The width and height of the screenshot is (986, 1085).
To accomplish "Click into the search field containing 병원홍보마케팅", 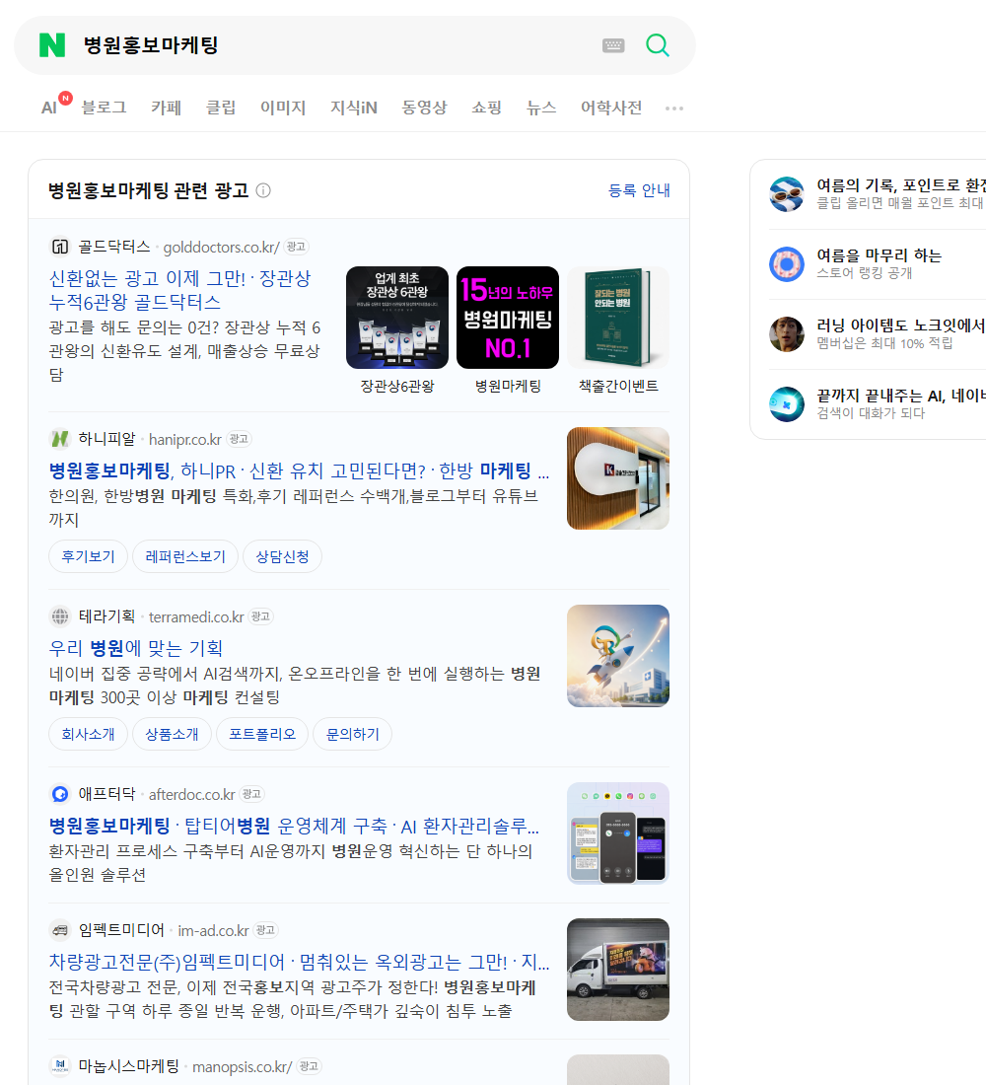I will tap(332, 45).
